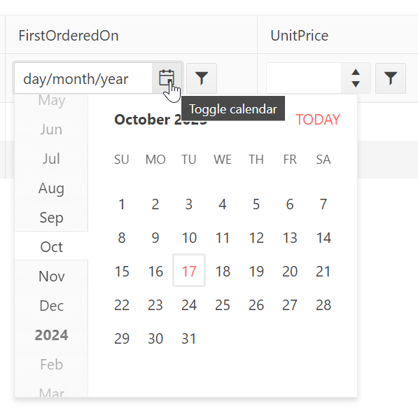Pick October 31 in the calendar
418x420 pixels.
click(x=189, y=338)
